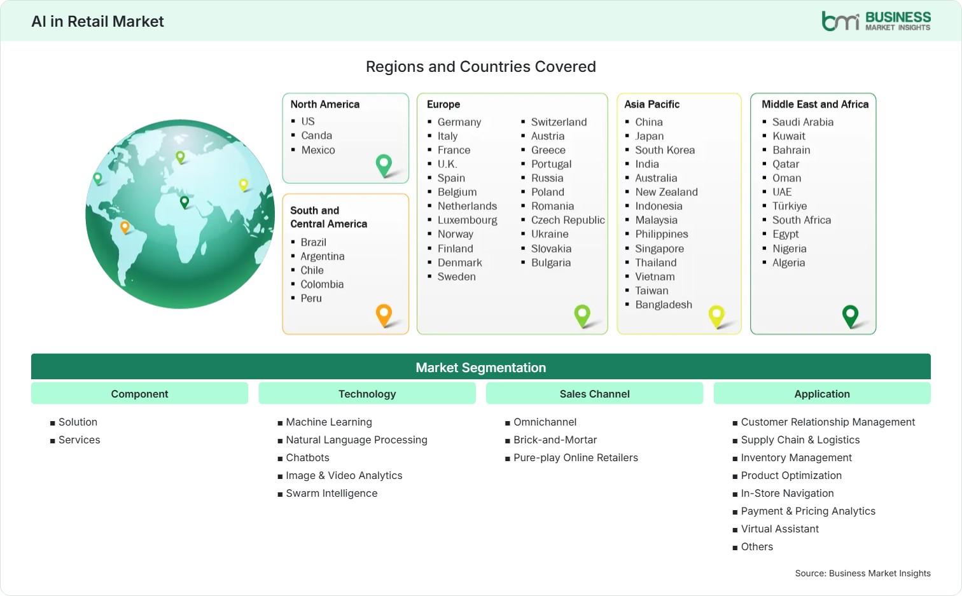This screenshot has height=596, width=962.
Task: Click 'Others' under Application
Action: pyautogui.click(x=757, y=546)
